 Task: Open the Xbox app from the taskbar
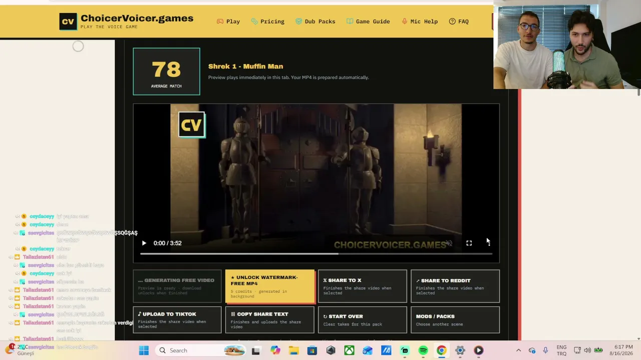click(x=349, y=350)
